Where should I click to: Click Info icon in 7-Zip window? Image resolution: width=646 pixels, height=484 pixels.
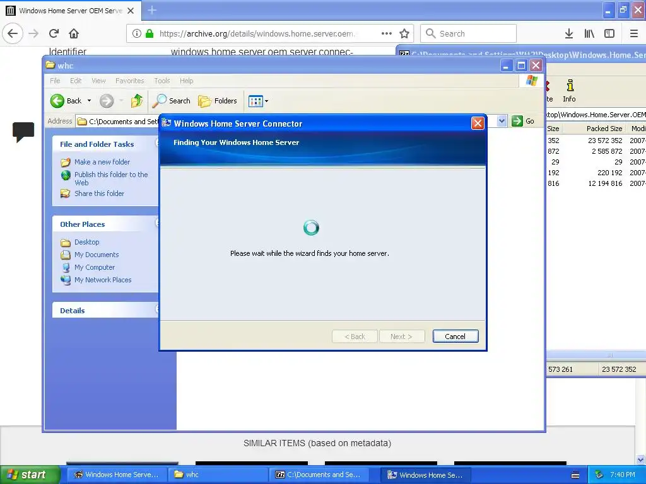point(570,91)
